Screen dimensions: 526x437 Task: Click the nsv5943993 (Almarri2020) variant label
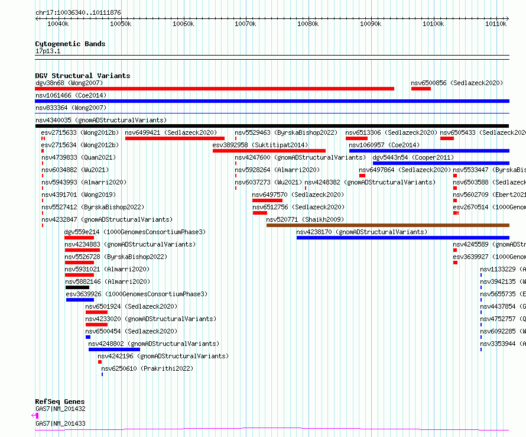coord(84,182)
